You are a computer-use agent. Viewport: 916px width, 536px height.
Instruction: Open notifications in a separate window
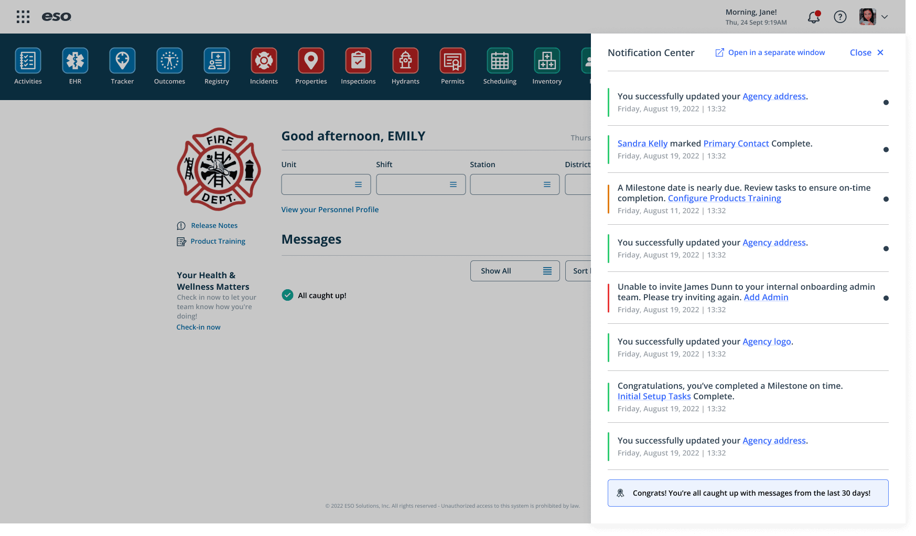[x=770, y=52]
